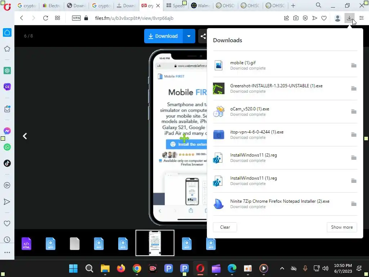
Task: Switch to the Electro tab
Action: pyautogui.click(x=52, y=6)
